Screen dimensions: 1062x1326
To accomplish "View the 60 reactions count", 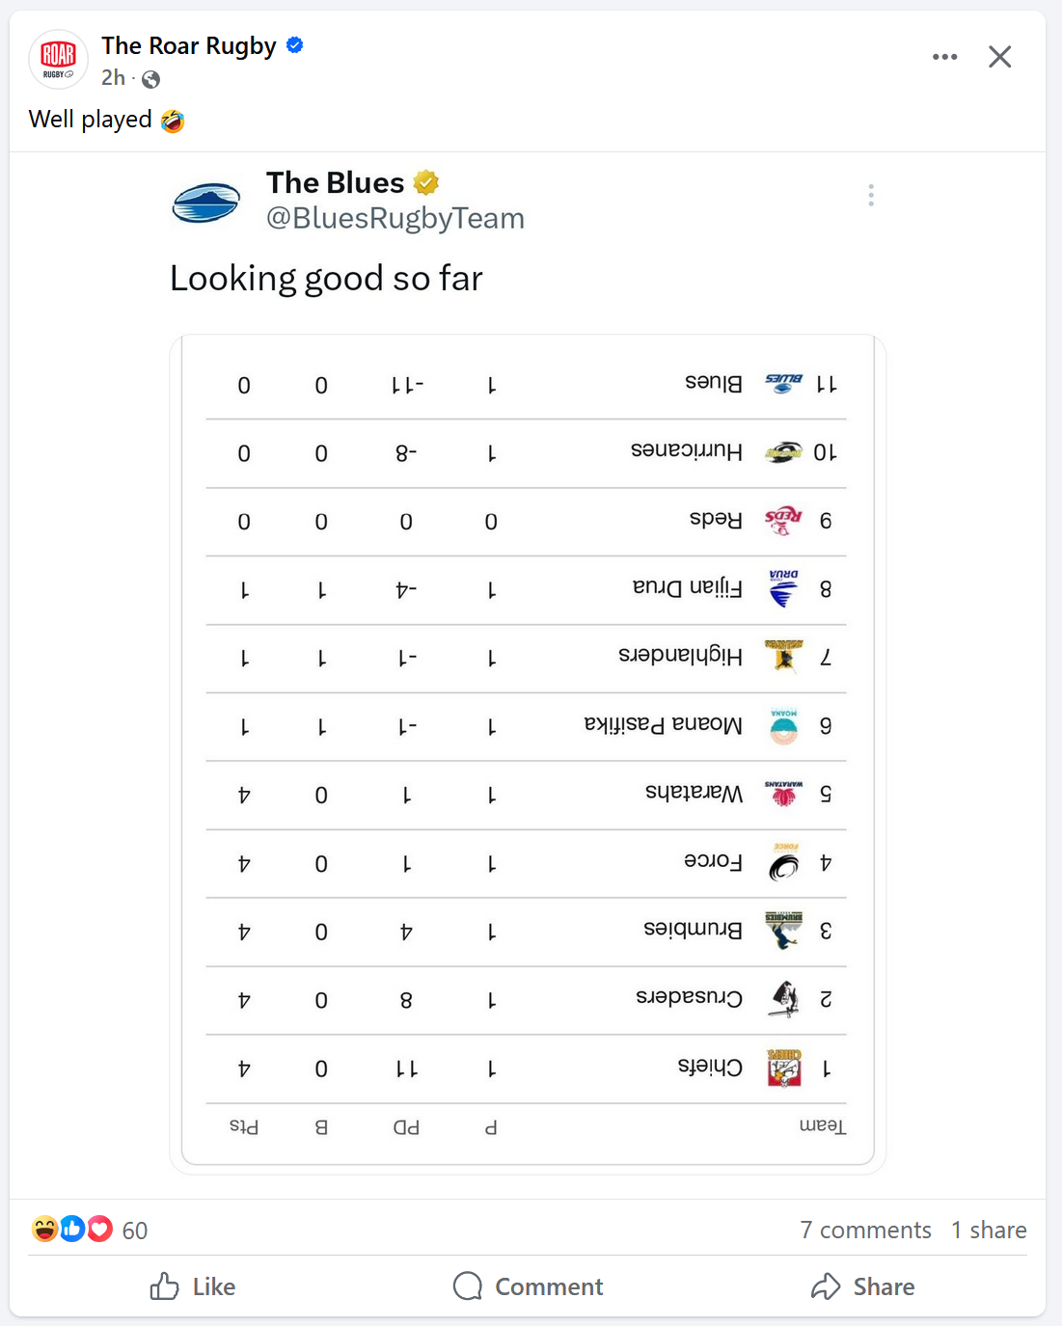I will click(135, 1231).
